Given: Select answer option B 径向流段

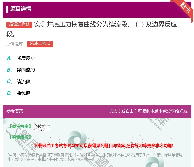Looking at the screenshot, I should point(21,70).
